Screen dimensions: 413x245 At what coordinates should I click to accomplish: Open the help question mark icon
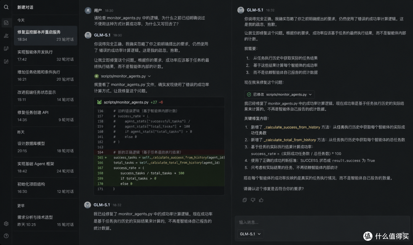(x=6, y=236)
